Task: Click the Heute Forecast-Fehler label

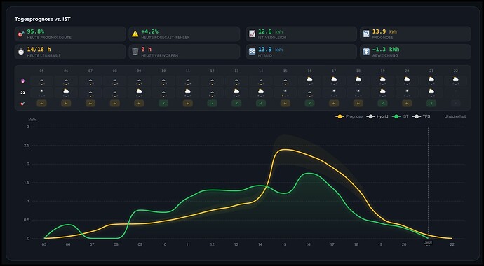Action: [x=165, y=38]
